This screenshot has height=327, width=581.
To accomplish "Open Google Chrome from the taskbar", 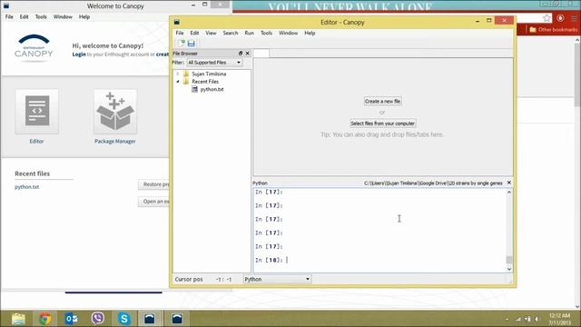I will click(x=44, y=319).
